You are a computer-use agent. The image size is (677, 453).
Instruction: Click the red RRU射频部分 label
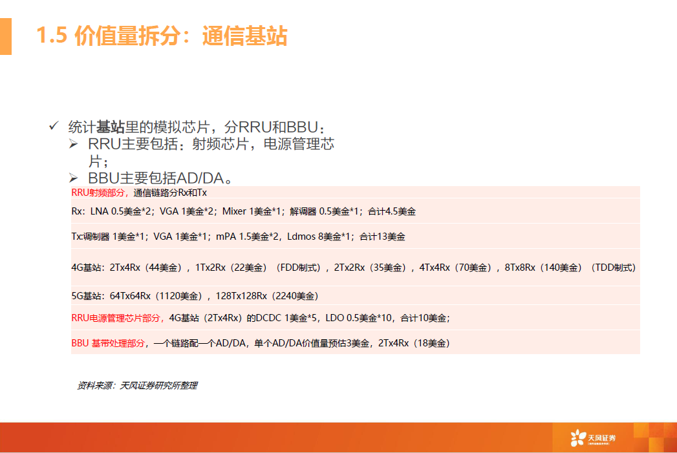point(100,193)
